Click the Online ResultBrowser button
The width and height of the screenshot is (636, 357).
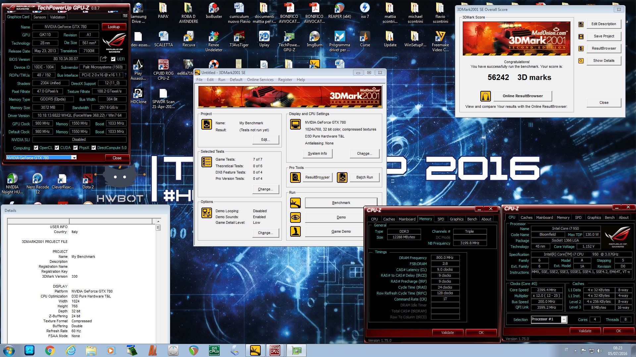[522, 96]
